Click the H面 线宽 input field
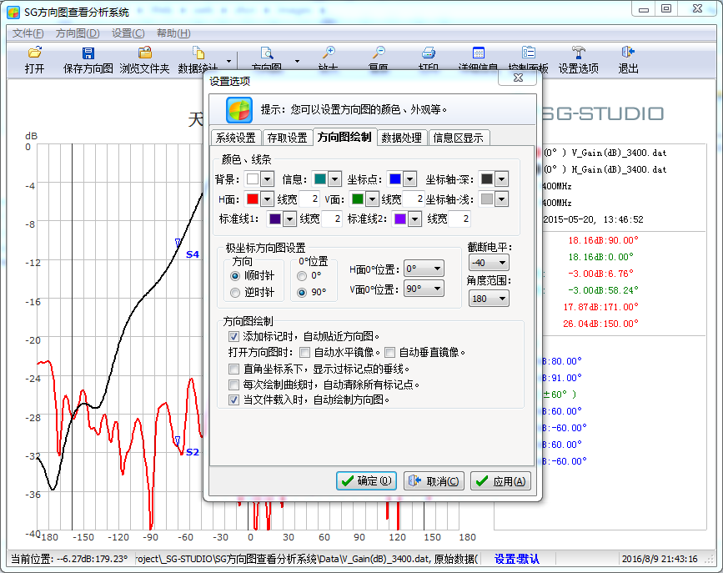 [309, 199]
